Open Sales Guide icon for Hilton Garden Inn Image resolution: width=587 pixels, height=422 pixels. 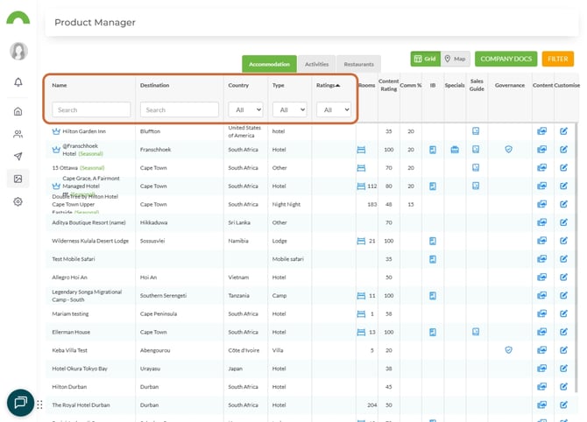click(476, 131)
